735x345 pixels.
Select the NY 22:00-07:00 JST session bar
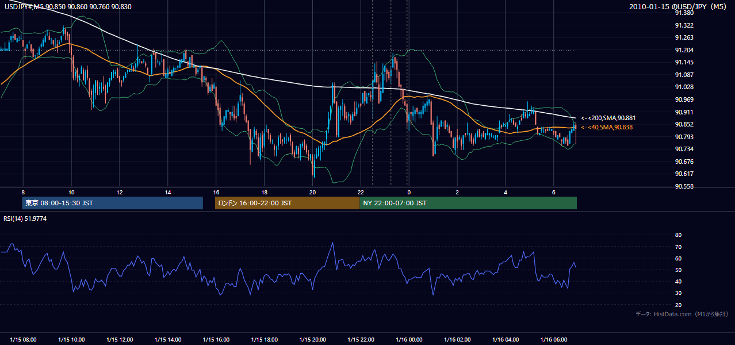468,203
